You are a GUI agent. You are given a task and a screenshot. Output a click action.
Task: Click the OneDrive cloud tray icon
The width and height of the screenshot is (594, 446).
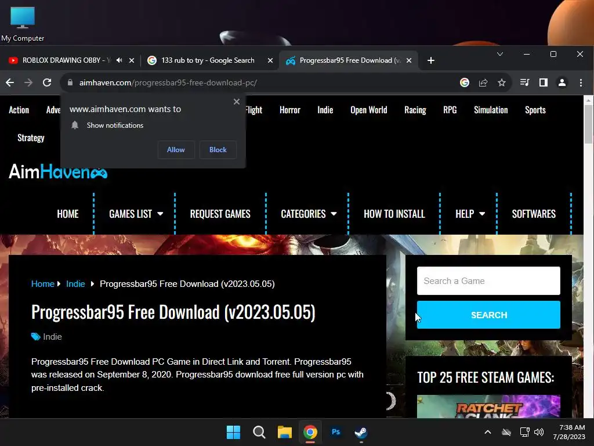click(x=506, y=432)
